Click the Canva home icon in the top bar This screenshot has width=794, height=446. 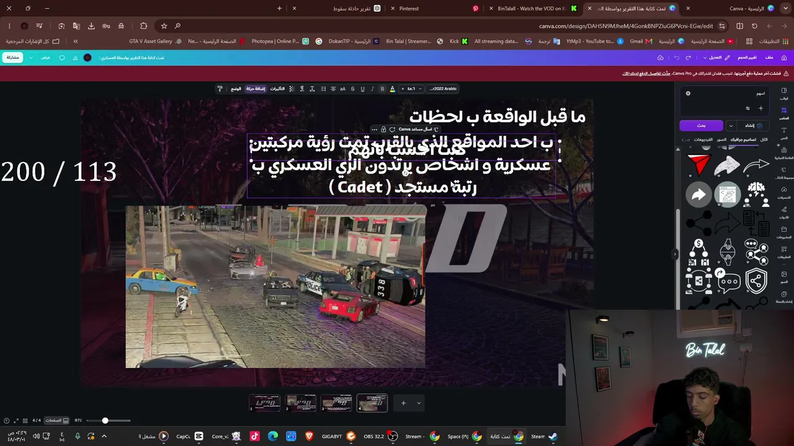point(784,58)
